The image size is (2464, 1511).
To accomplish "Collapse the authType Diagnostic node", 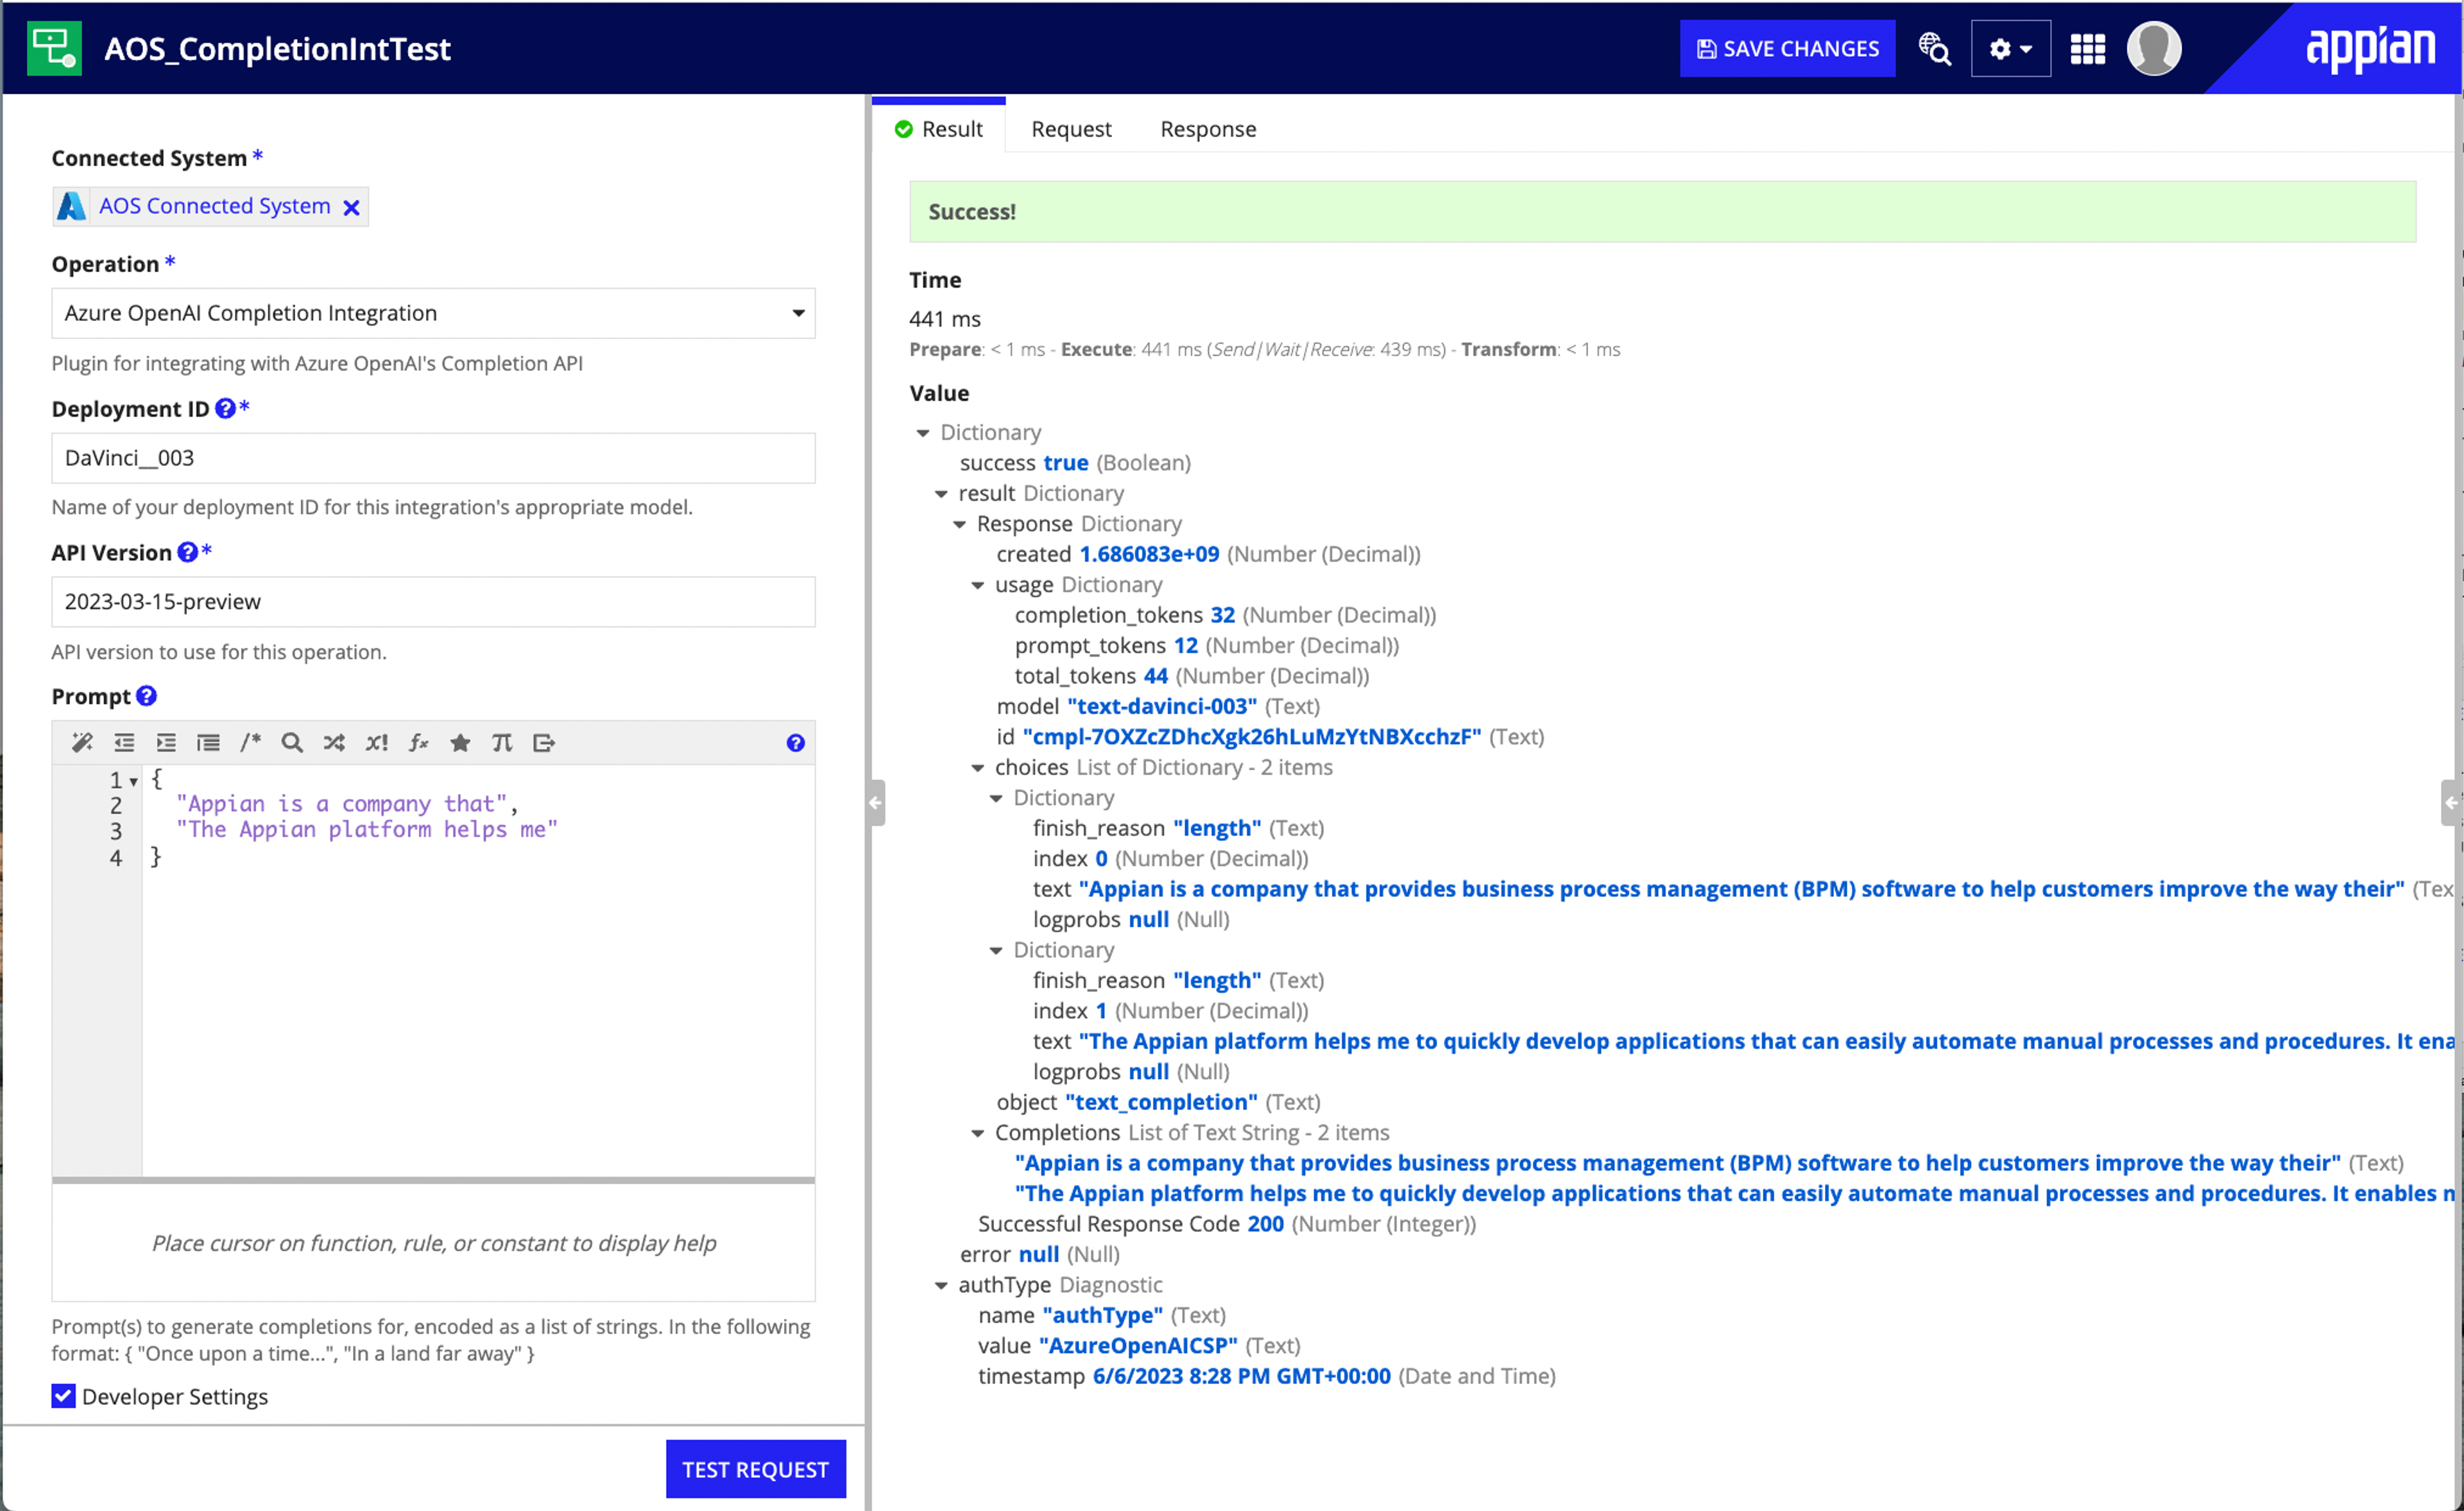I will click(940, 1285).
